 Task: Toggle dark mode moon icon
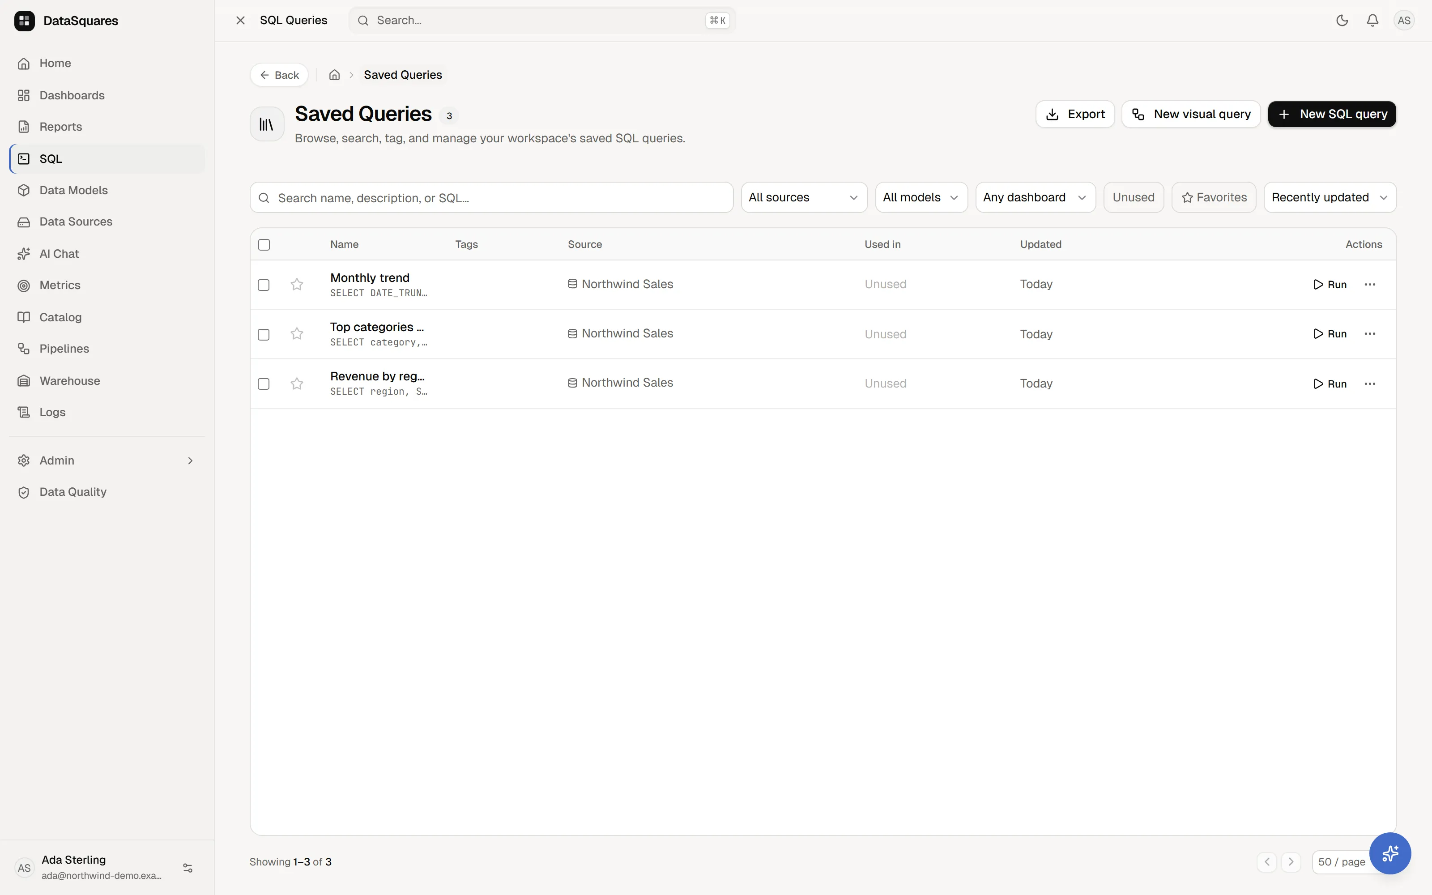(1342, 21)
